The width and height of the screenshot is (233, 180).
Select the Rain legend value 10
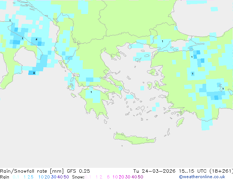tap(41, 177)
